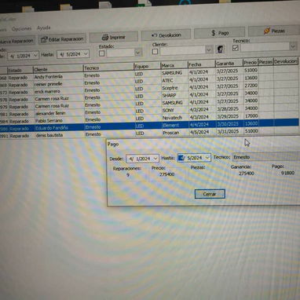Sort by the Marca column header

[x=174, y=65]
